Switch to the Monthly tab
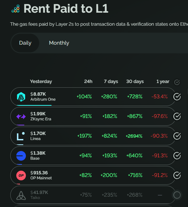 coord(59,43)
